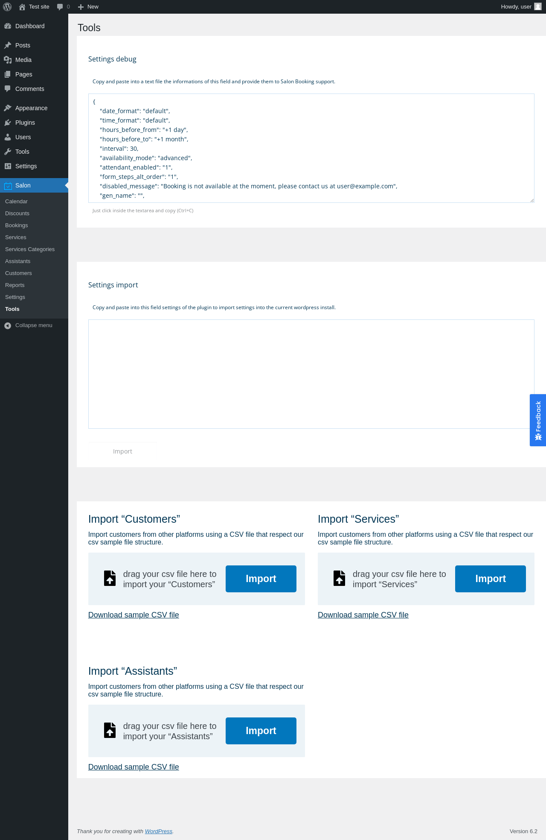This screenshot has width=546, height=840.
Task: Open Pages menu item
Action: pyautogui.click(x=34, y=74)
